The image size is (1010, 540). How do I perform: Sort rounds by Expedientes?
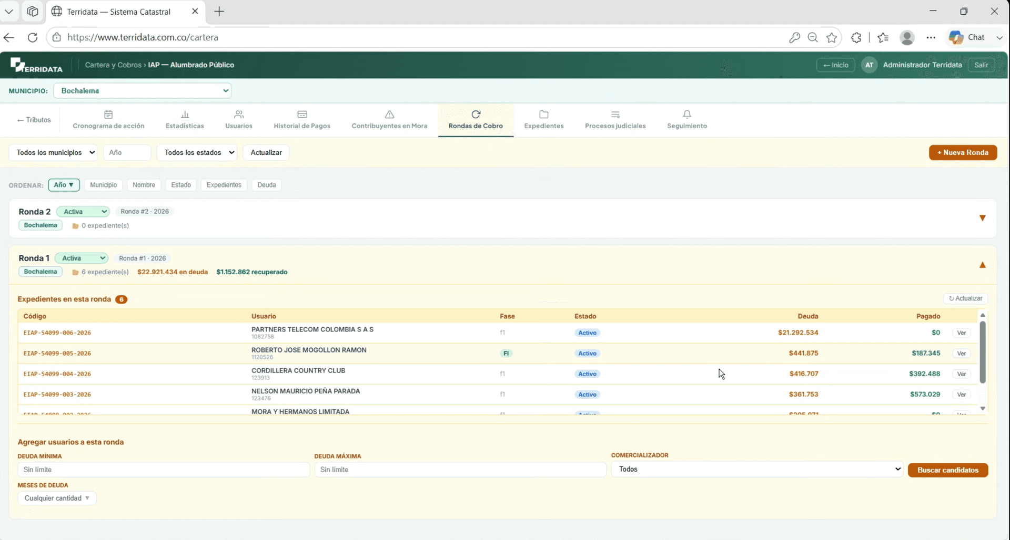pos(224,185)
